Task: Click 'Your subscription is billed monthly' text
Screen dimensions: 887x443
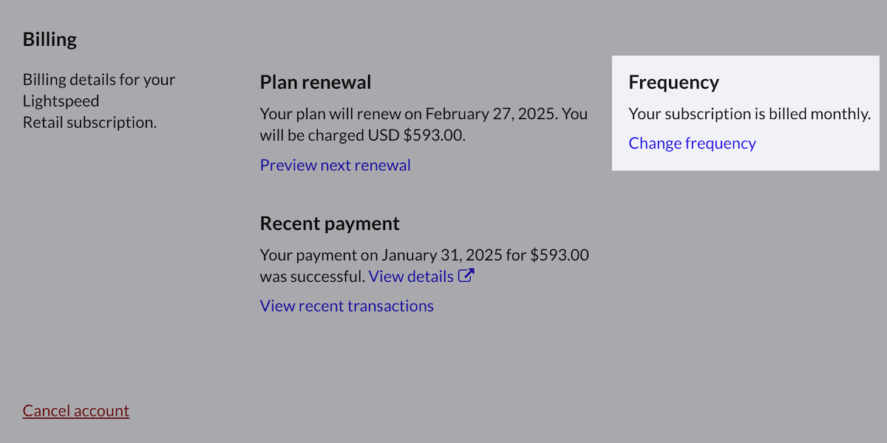Action: (x=749, y=114)
